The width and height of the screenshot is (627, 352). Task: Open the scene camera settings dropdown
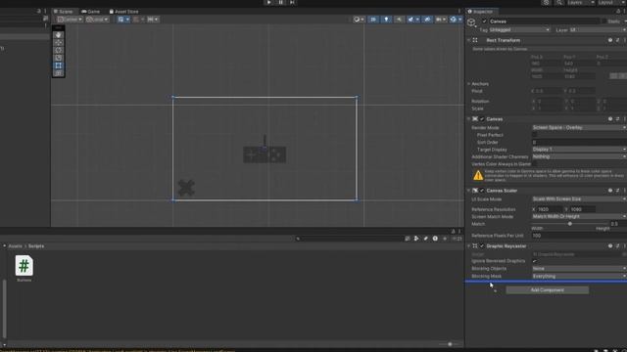click(441, 20)
